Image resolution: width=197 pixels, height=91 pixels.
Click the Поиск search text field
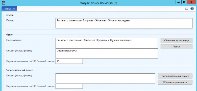tap(124, 23)
